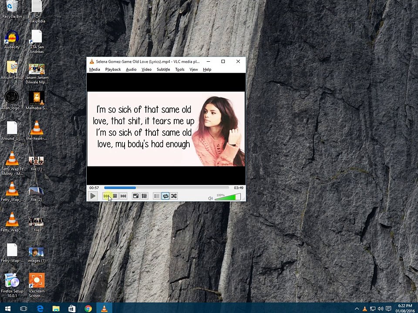Select the Altium Setup folder icon

pyautogui.click(x=12, y=70)
